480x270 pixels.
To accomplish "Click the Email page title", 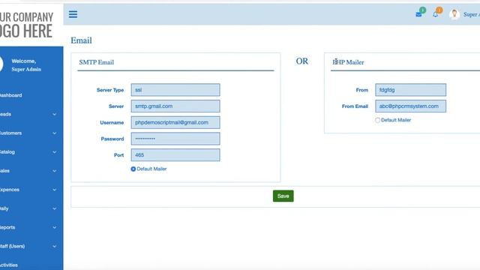I will (x=81, y=40).
